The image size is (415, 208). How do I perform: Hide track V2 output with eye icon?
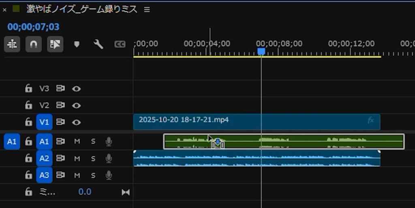coord(77,106)
